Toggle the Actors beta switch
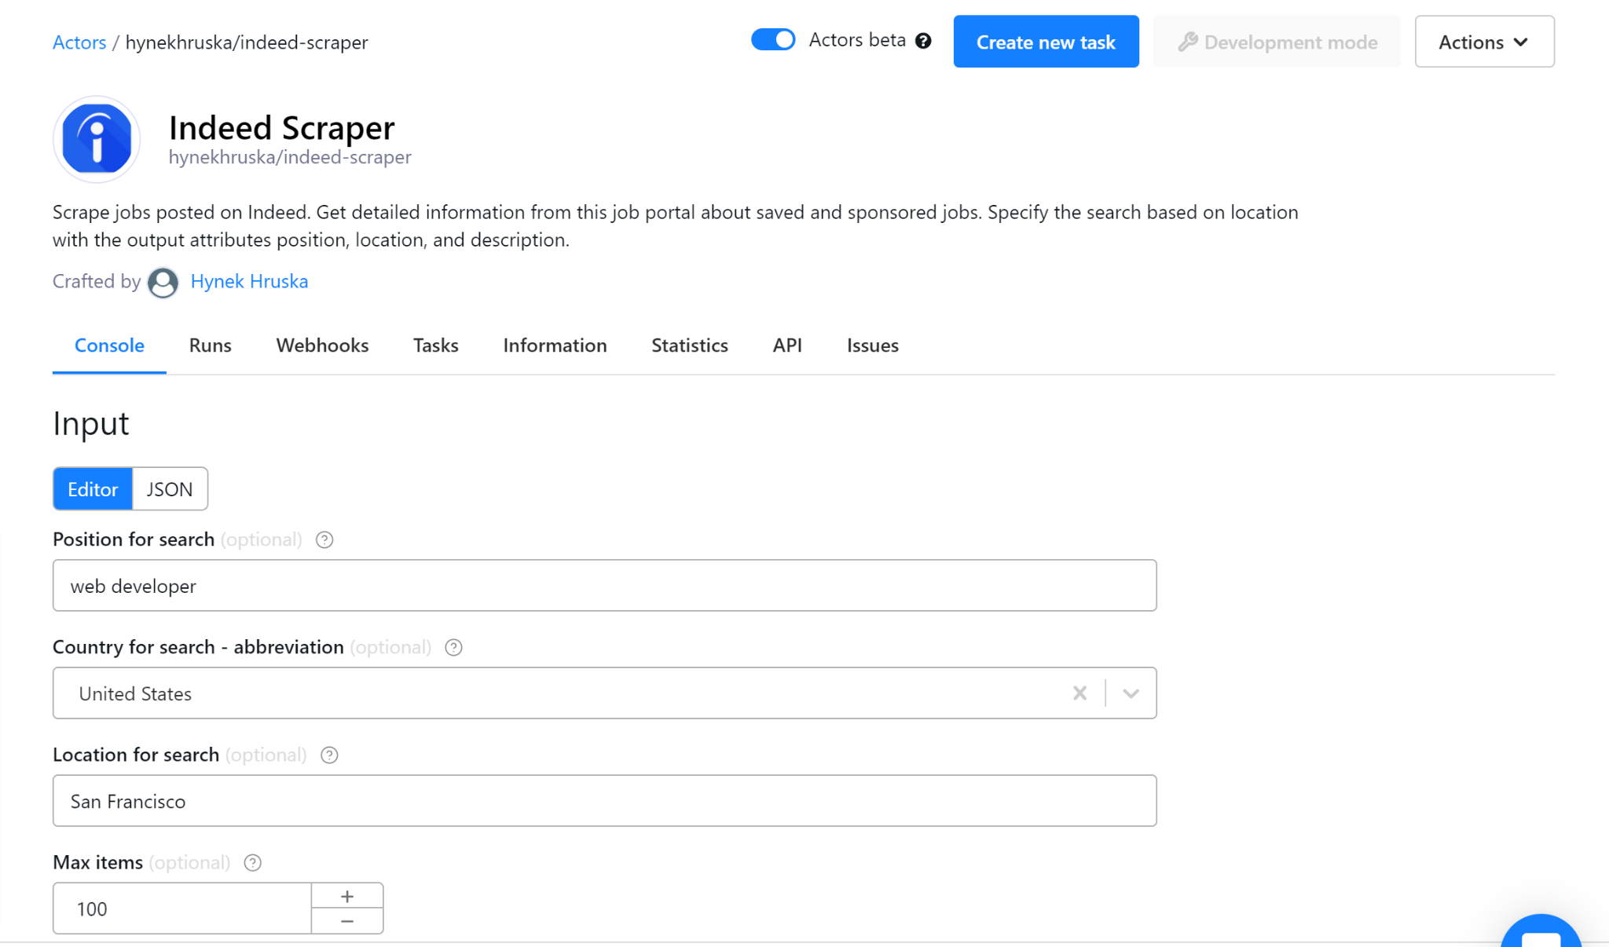The image size is (1609, 947). [773, 40]
